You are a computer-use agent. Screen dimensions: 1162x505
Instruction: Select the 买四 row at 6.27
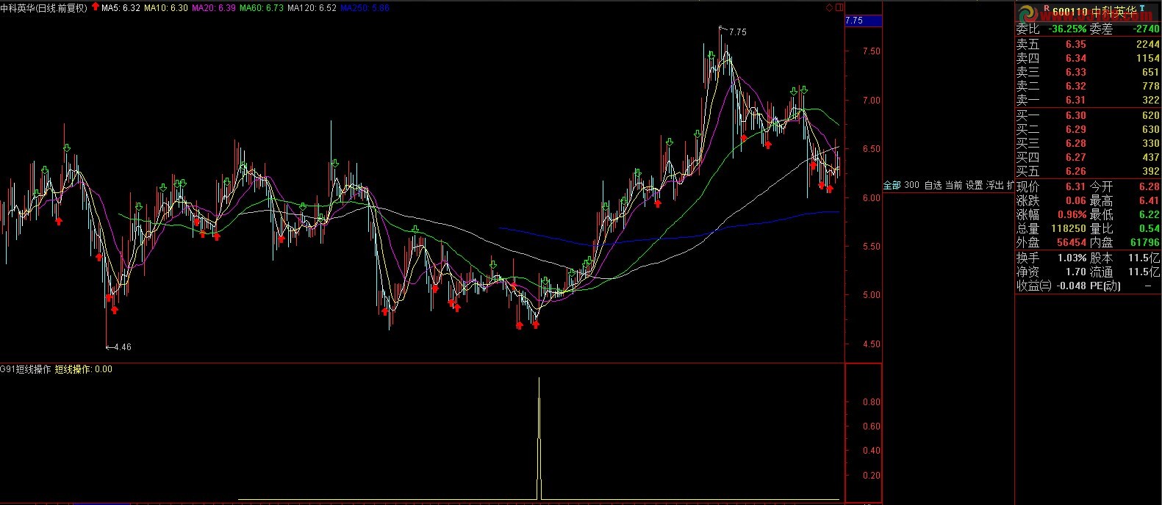coord(1088,157)
